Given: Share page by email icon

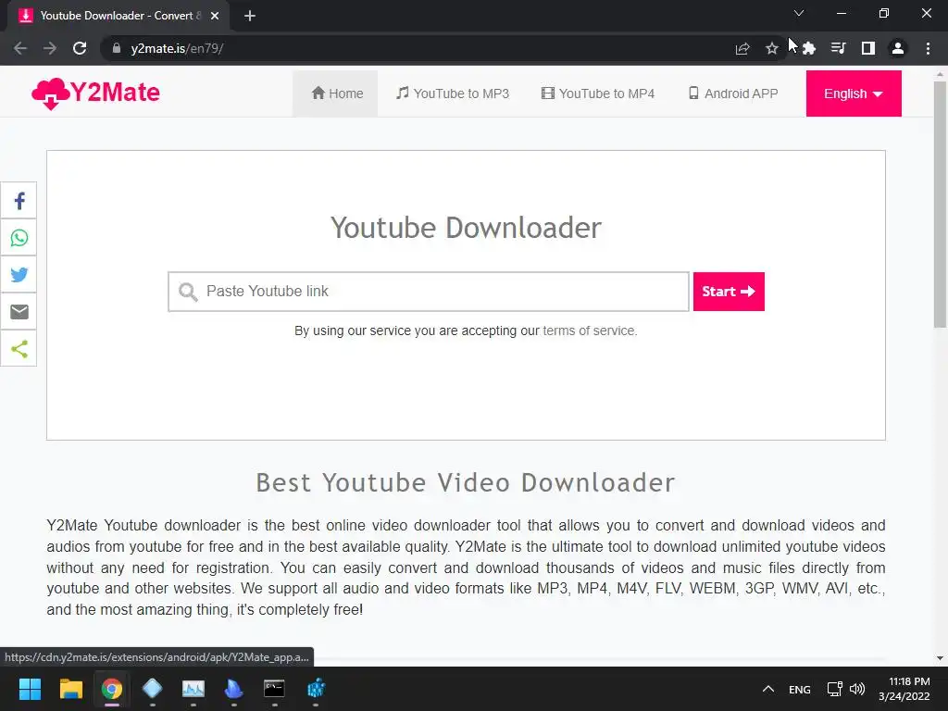Looking at the screenshot, I should click(19, 311).
